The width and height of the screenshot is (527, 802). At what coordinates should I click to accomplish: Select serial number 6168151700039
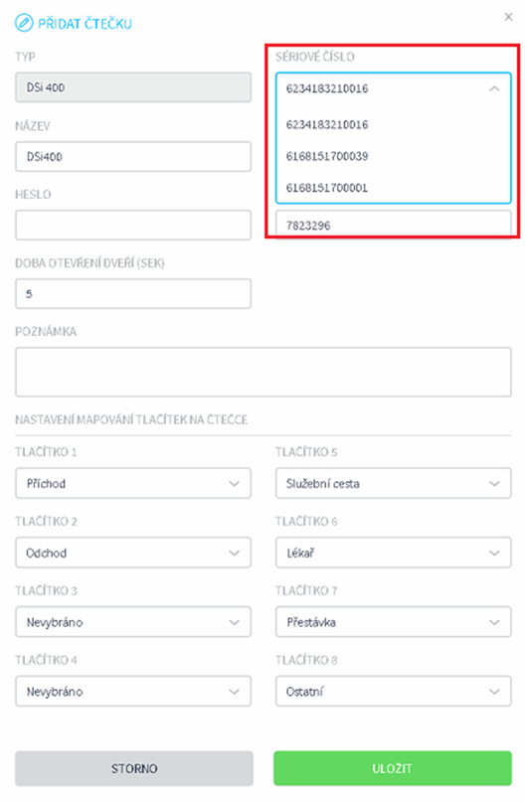click(x=327, y=156)
